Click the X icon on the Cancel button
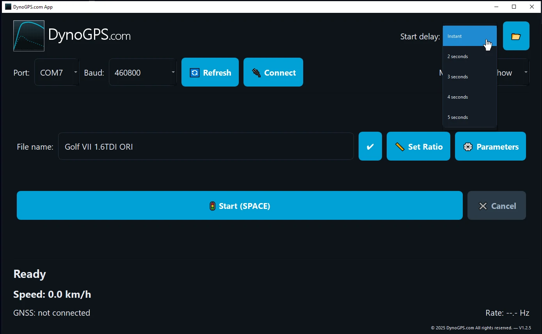The image size is (542, 334). pos(483,206)
